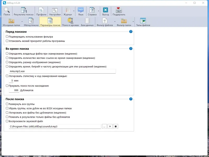Check Определять размер изображения option

pyautogui.click(x=7, y=62)
